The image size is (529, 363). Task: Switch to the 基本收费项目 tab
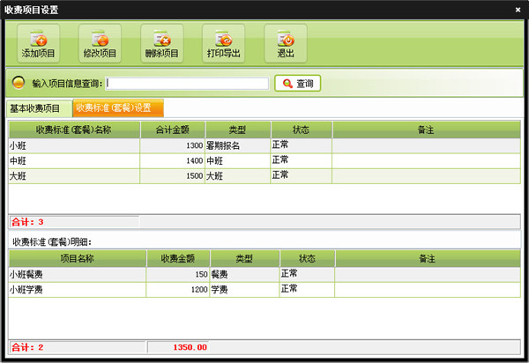pyautogui.click(x=35, y=109)
